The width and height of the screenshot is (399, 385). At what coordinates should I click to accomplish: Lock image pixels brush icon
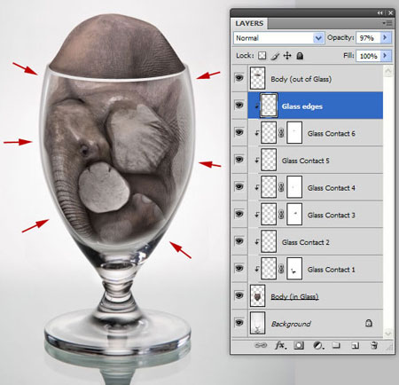coord(275,56)
